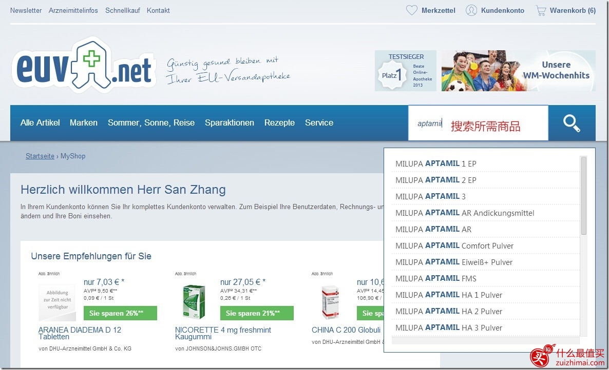The image size is (609, 370).
Task: View Warenkorb (6) cart
Action: 573,10
